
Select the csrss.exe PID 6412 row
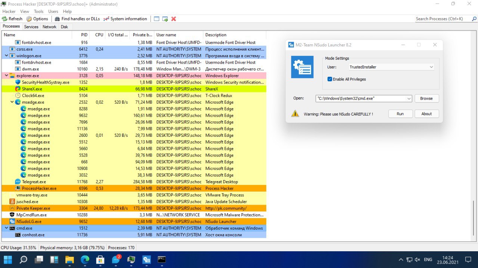pyautogui.click(x=134, y=49)
